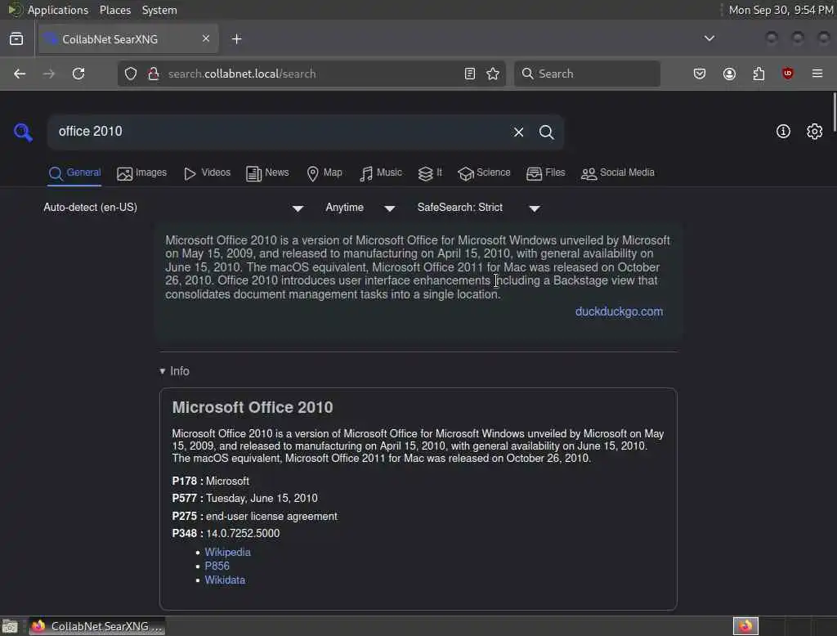Bookmark this page with the star icon

click(x=493, y=74)
